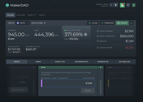Expand the ETH-A 1.50% collateral dropdown

[x=38, y=23]
